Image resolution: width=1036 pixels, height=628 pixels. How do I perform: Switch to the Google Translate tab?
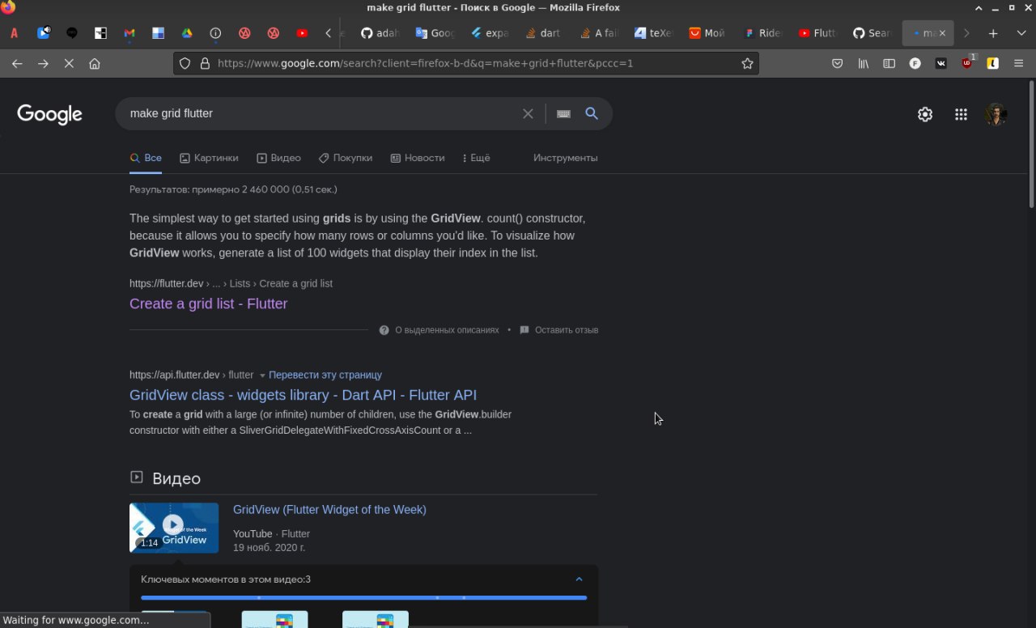435,33
